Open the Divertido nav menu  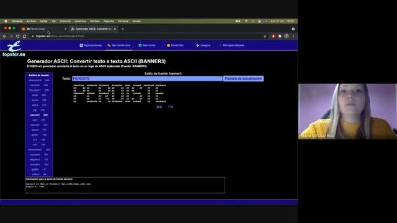(x=175, y=45)
